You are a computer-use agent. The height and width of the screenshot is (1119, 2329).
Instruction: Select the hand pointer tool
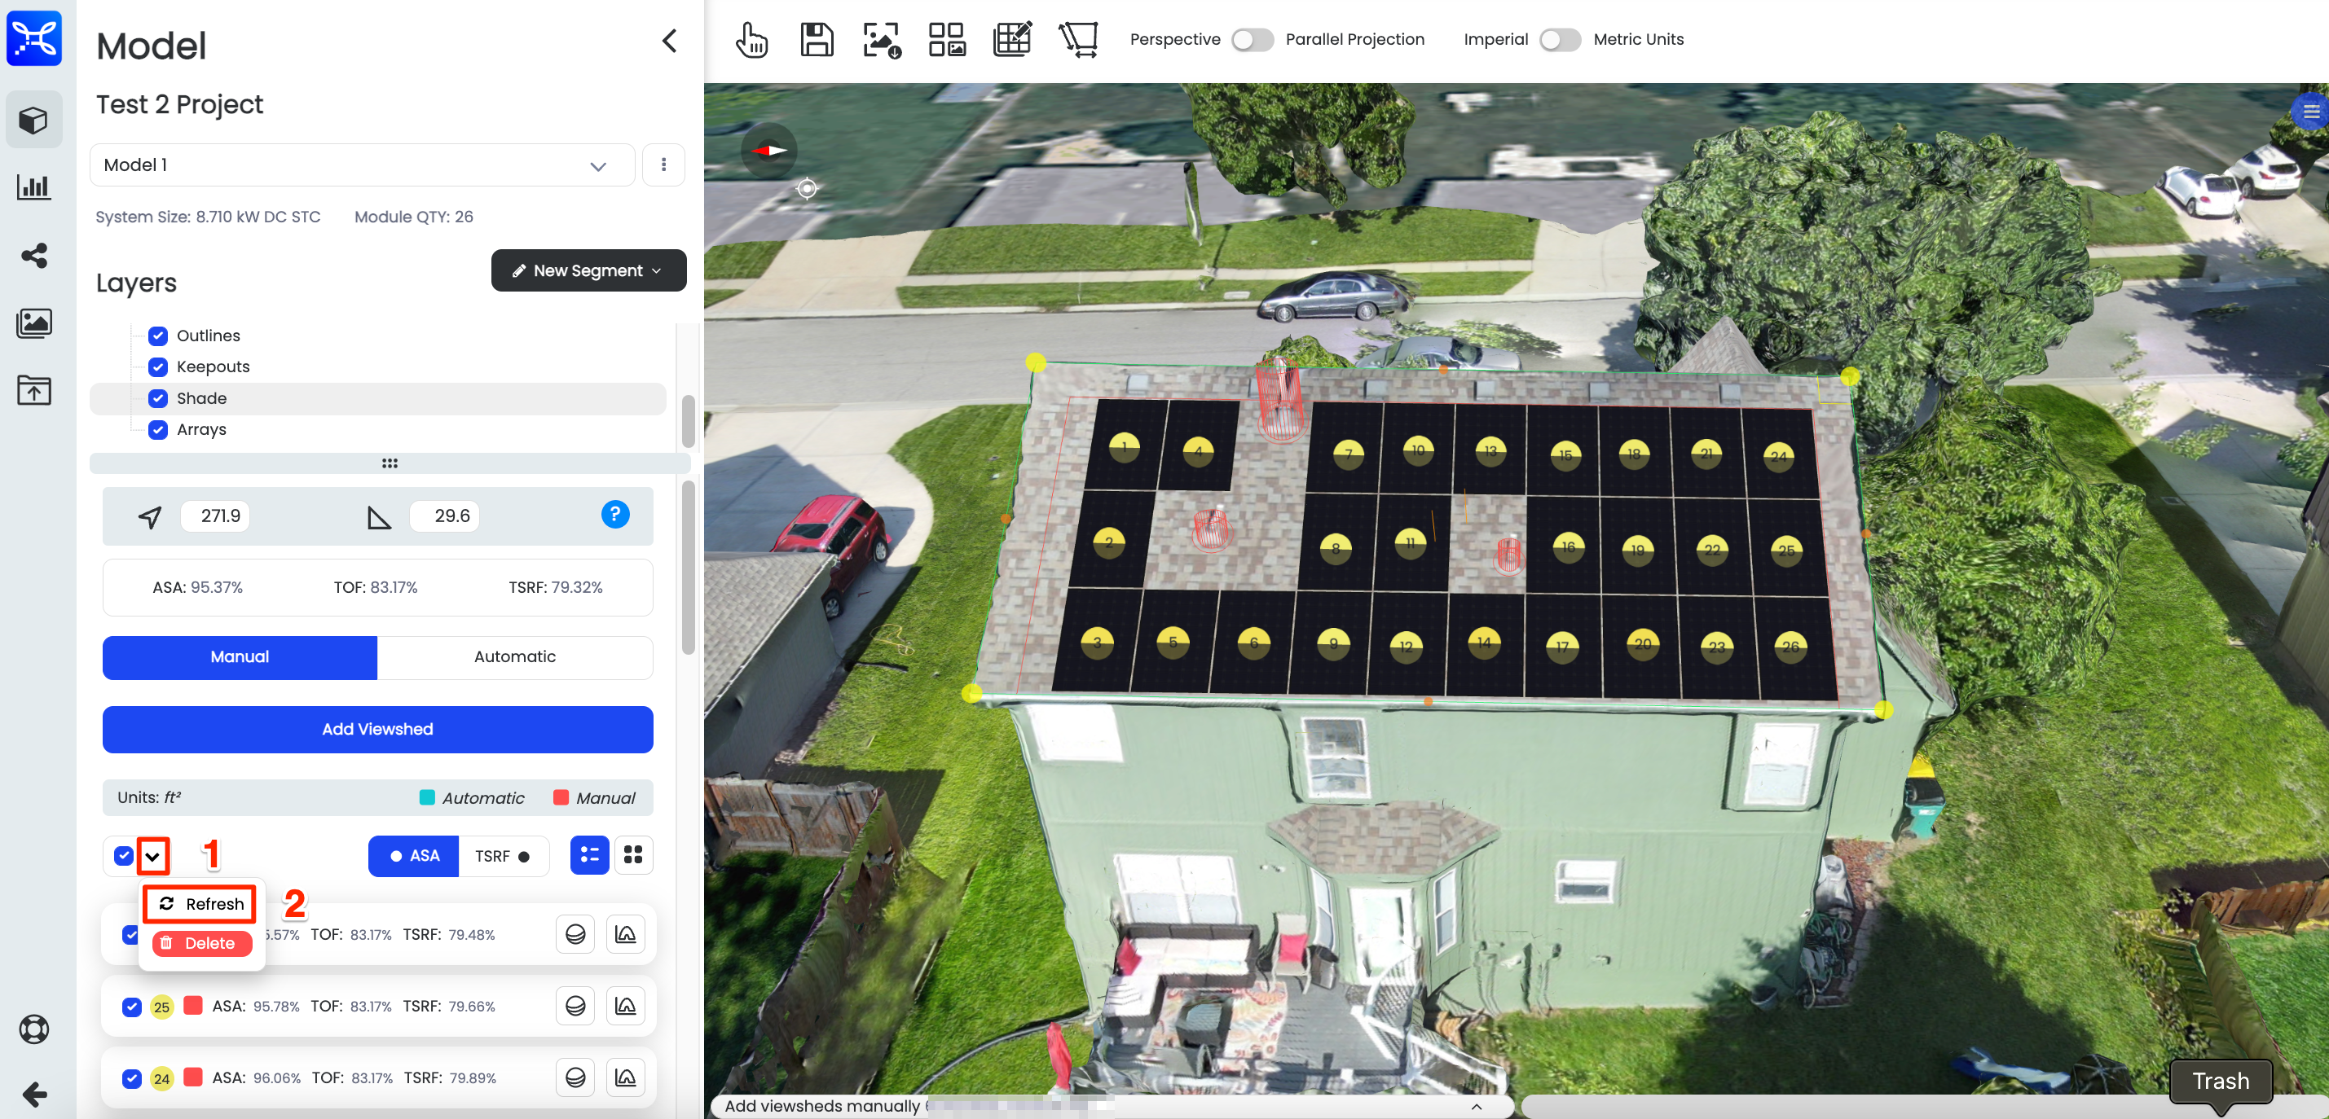(x=751, y=40)
